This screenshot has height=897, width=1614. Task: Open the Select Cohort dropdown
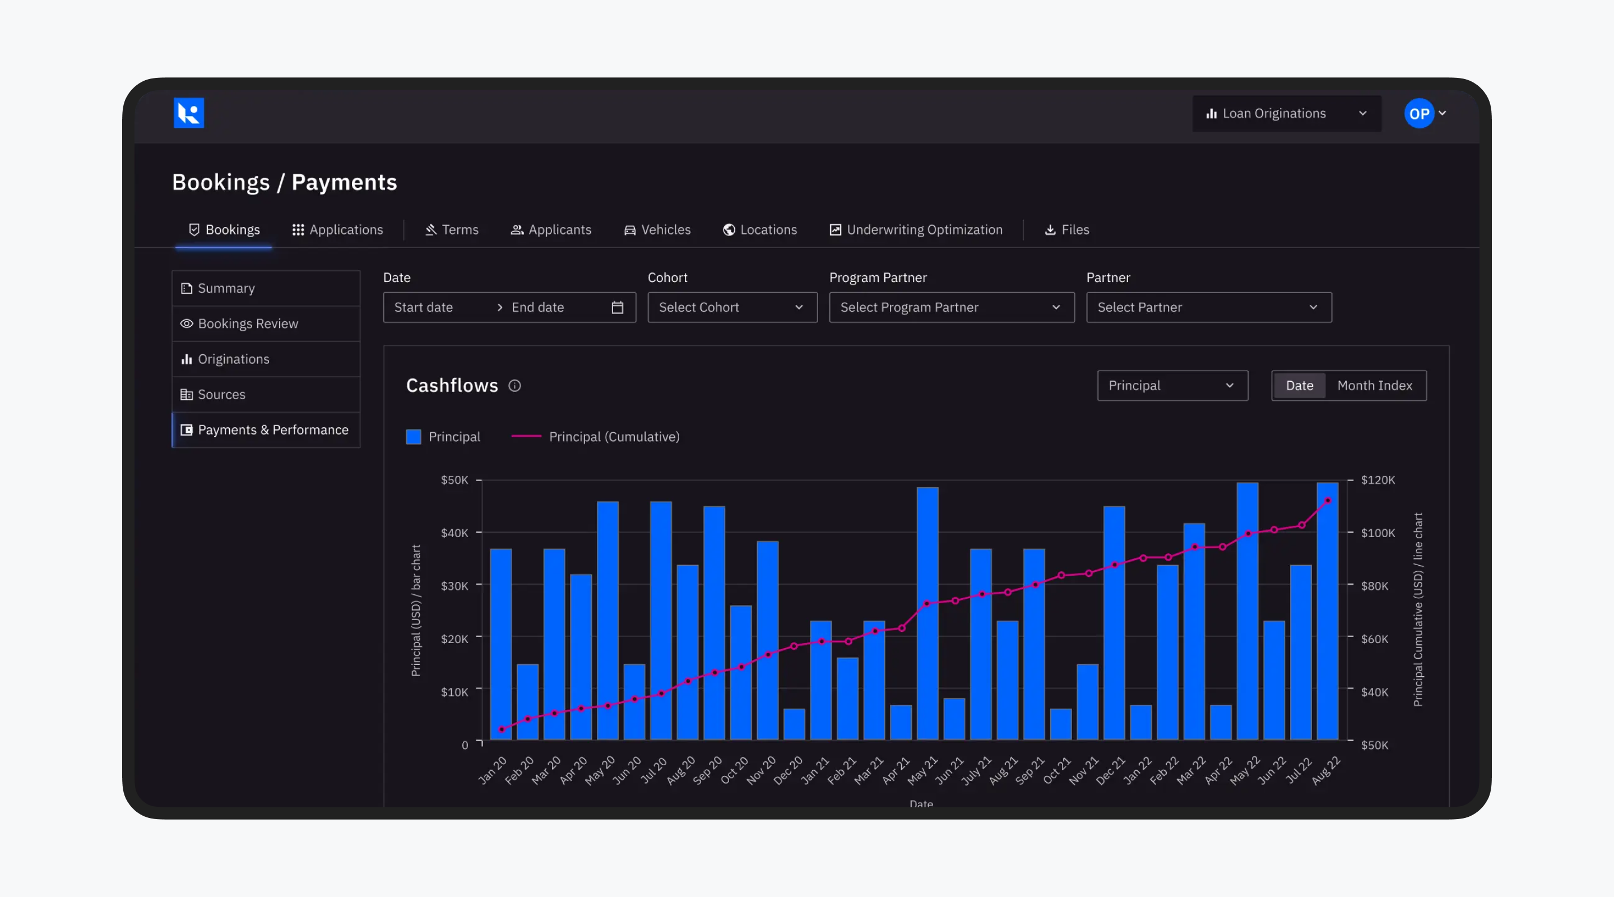click(732, 307)
